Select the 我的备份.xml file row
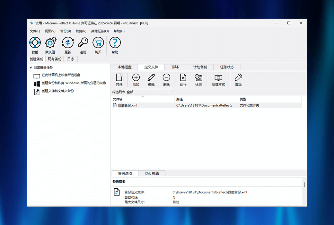 207,105
